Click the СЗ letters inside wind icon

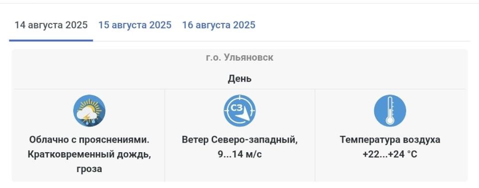pyautogui.click(x=237, y=107)
